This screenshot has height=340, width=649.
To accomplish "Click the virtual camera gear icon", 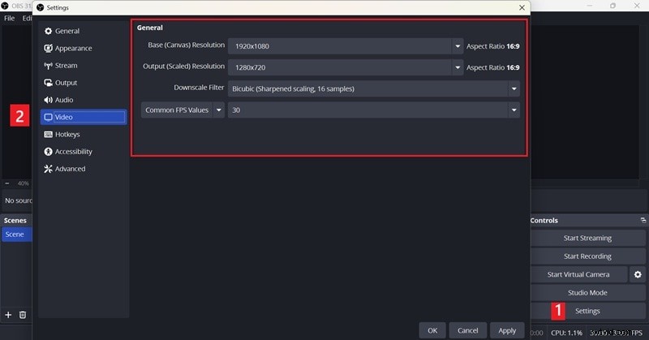I will (638, 274).
